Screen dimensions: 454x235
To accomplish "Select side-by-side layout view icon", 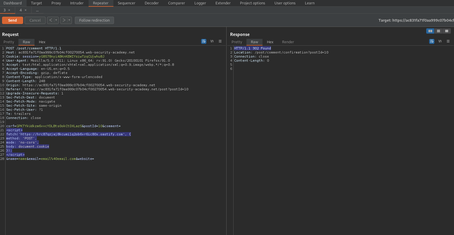I will tap(430, 31).
